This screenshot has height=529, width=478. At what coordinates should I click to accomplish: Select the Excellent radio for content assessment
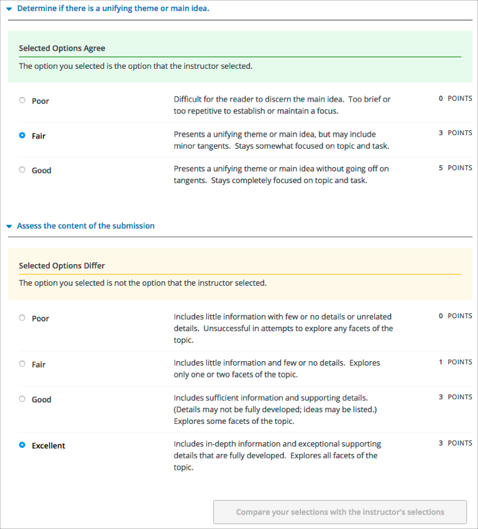point(23,445)
